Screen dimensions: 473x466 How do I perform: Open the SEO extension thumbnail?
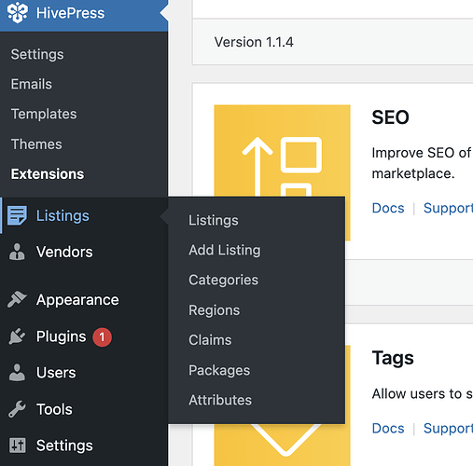(x=282, y=151)
